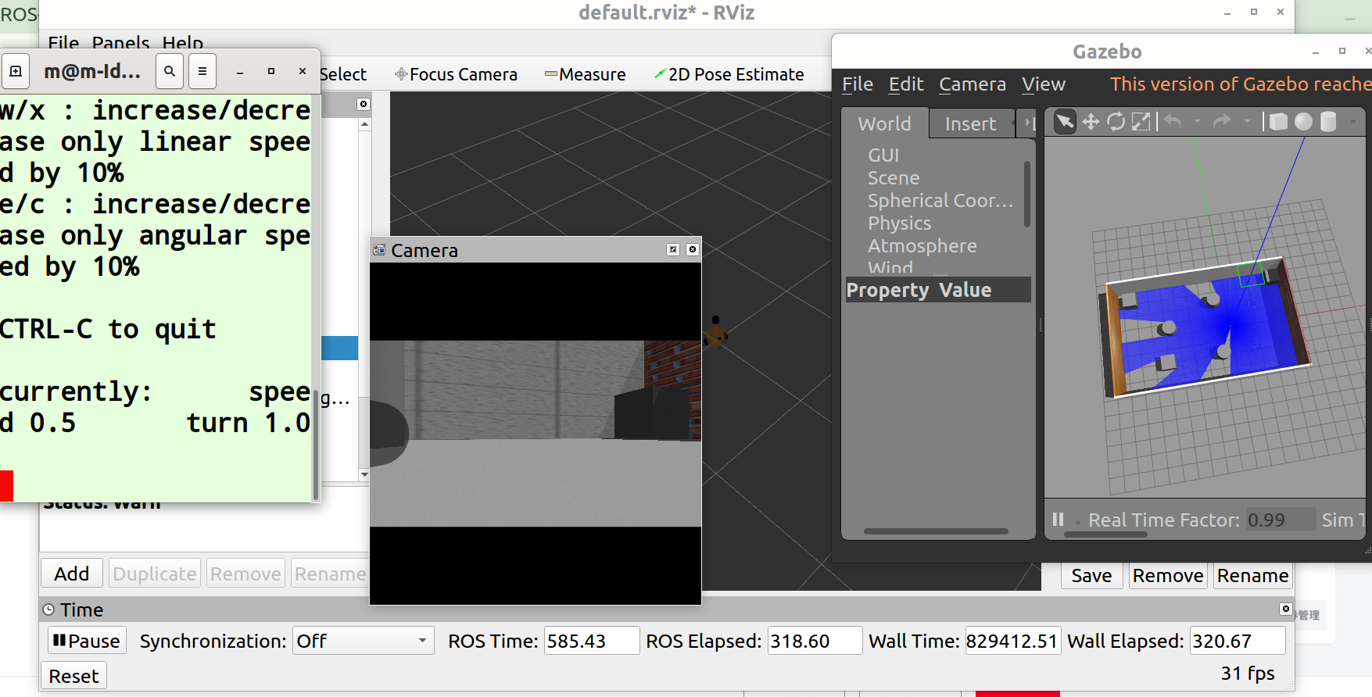Open RViz Panels menu
The width and height of the screenshot is (1372, 697).
[120, 43]
